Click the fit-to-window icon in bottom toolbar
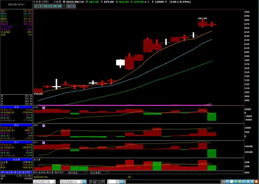 [x=248, y=182]
